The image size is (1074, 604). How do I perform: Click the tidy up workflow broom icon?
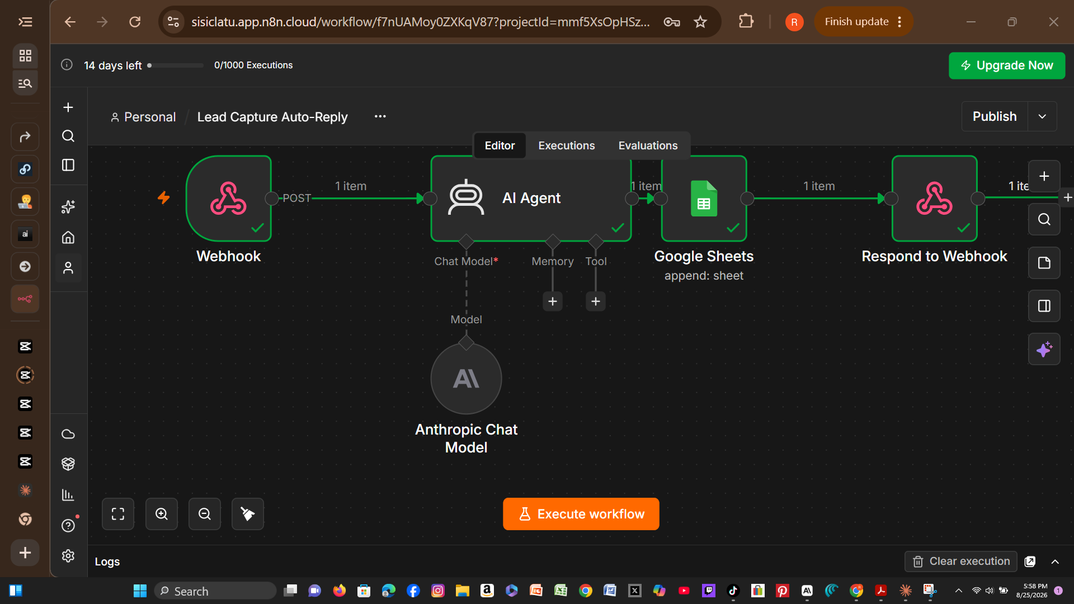248,514
